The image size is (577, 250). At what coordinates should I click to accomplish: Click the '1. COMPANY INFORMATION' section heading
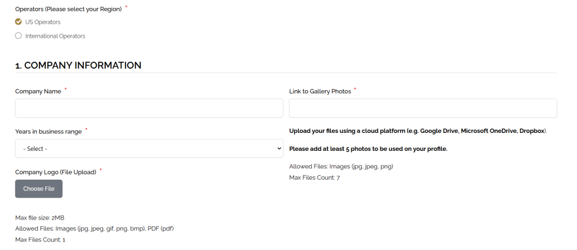pyautogui.click(x=78, y=65)
